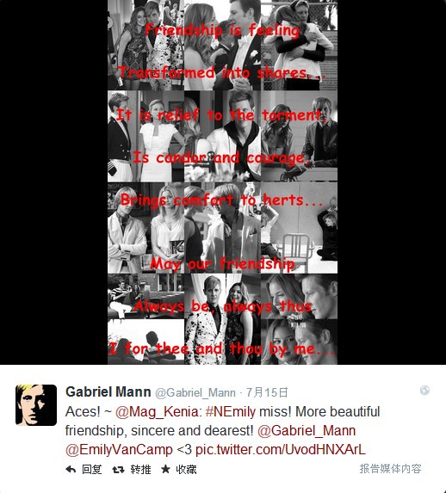Click the retweet arrows icon
The width and height of the screenshot is (446, 493).
pyautogui.click(x=118, y=470)
